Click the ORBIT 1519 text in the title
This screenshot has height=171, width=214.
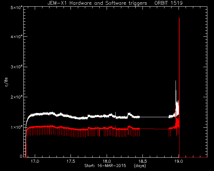point(169,3)
